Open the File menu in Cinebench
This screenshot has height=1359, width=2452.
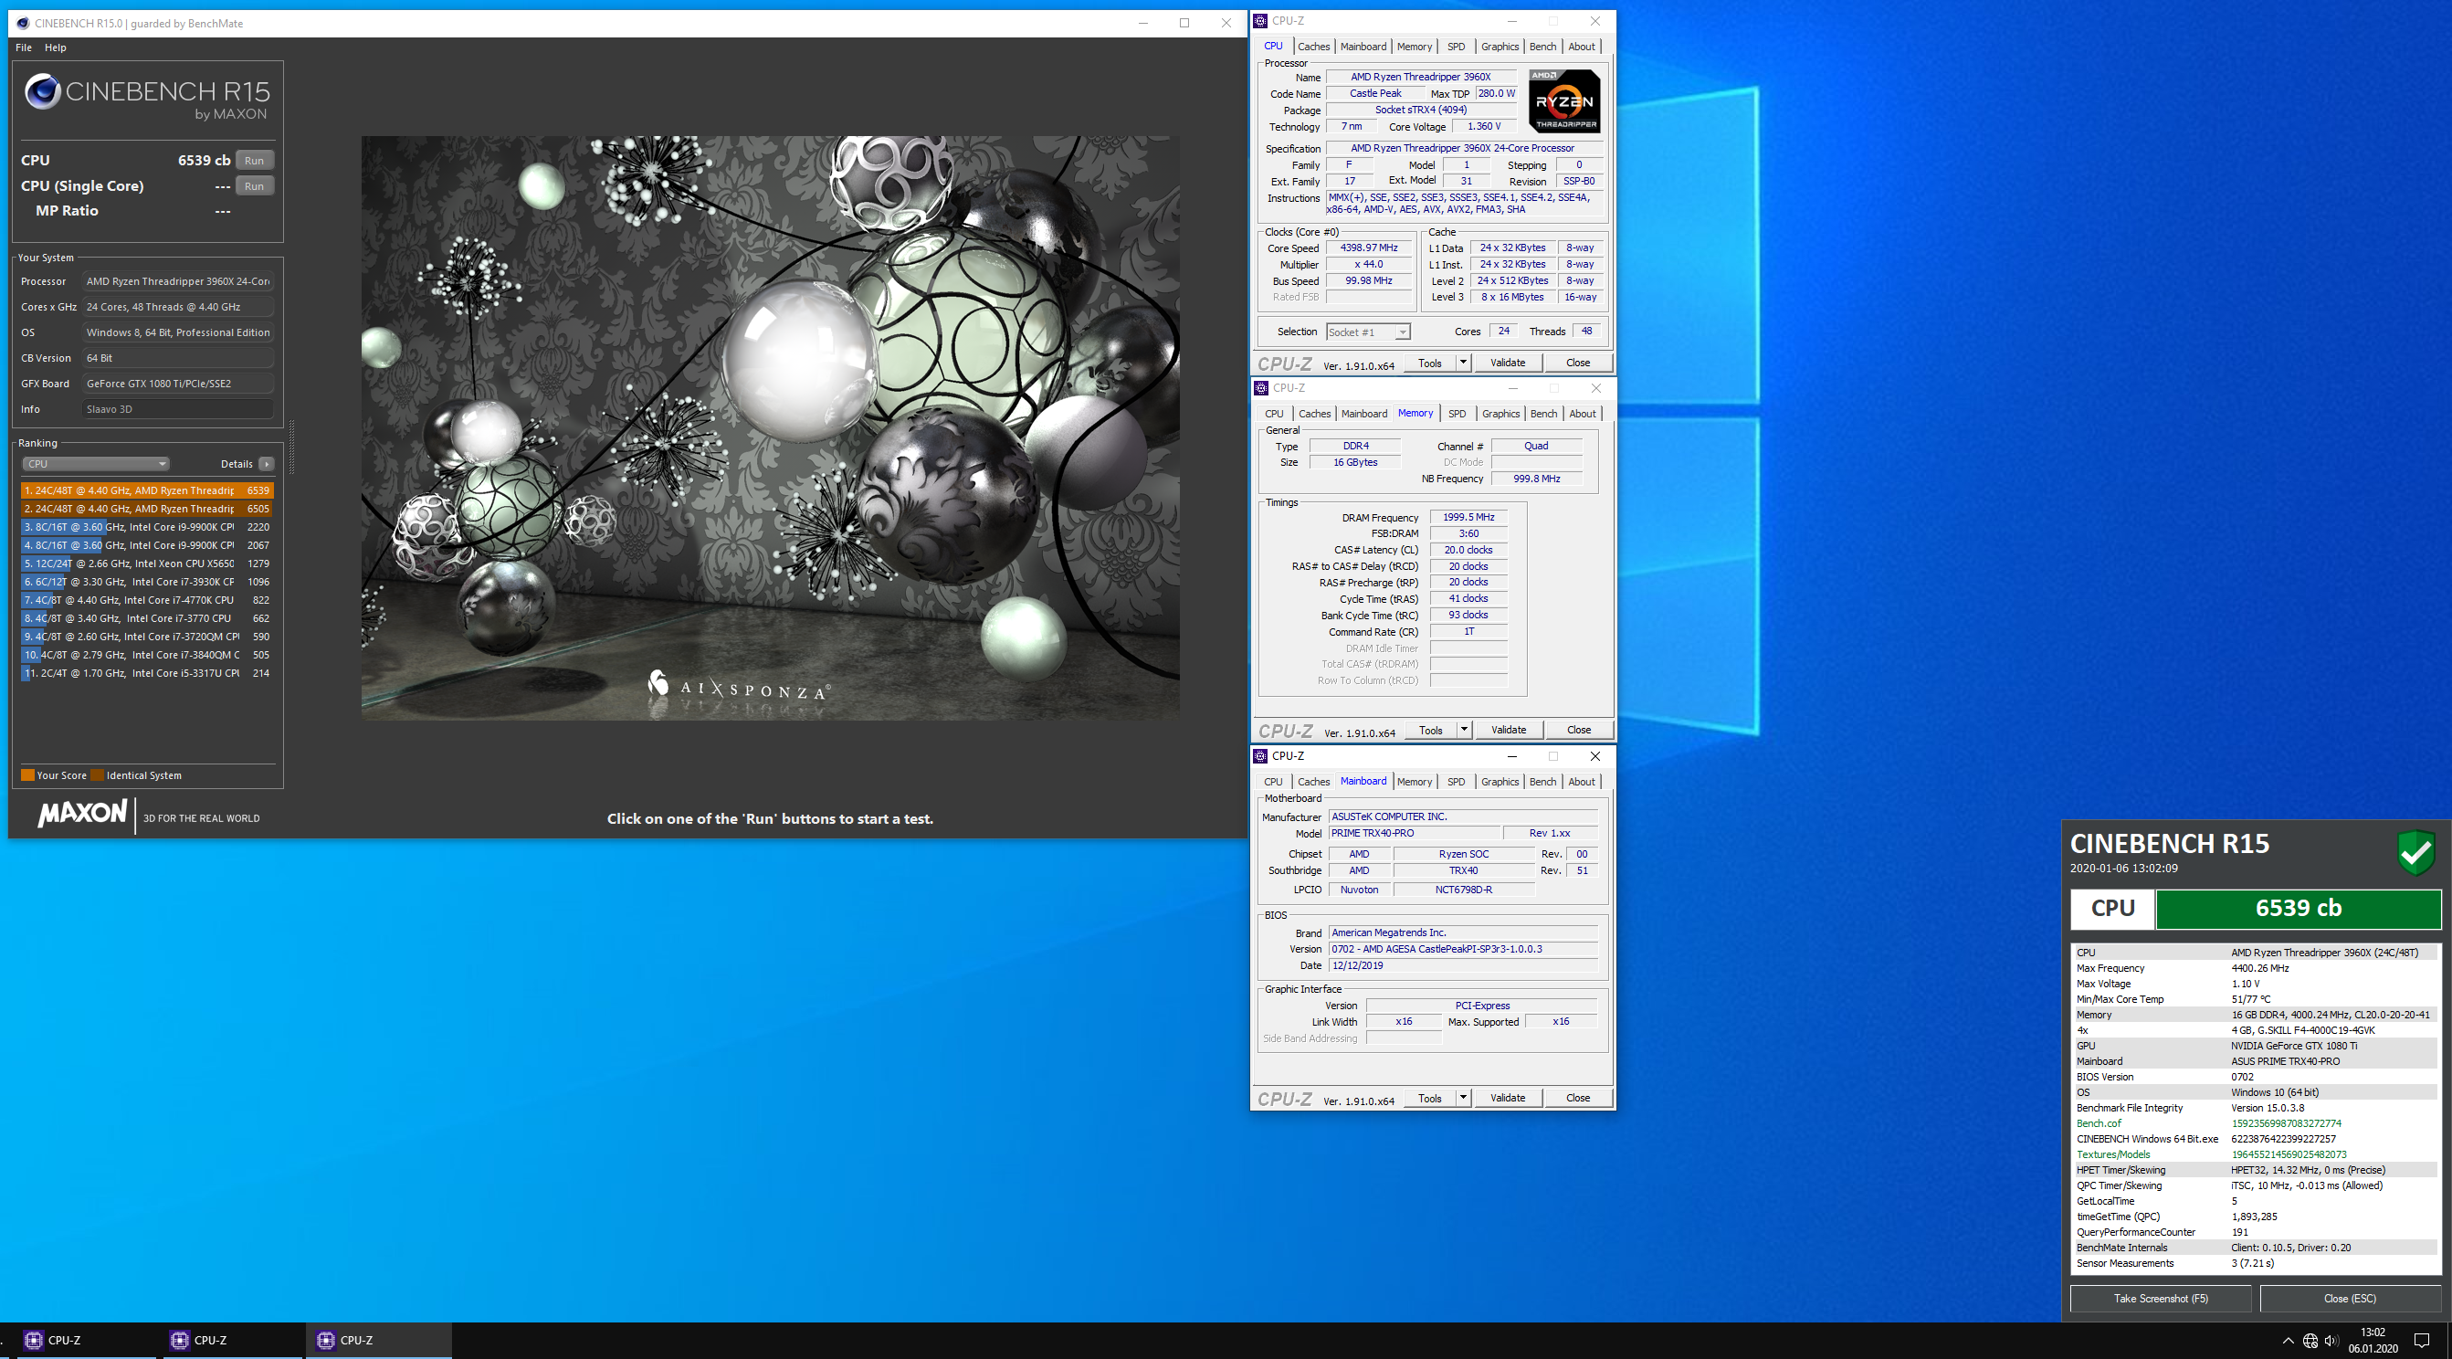(x=24, y=47)
